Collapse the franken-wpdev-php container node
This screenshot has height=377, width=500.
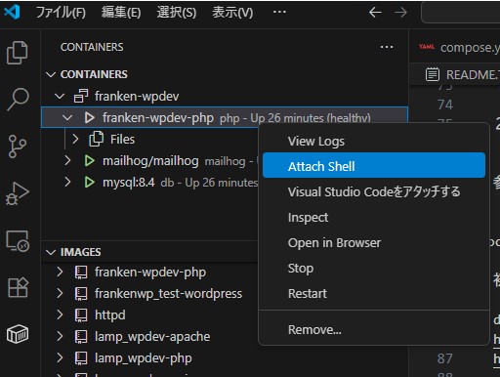[x=67, y=117]
